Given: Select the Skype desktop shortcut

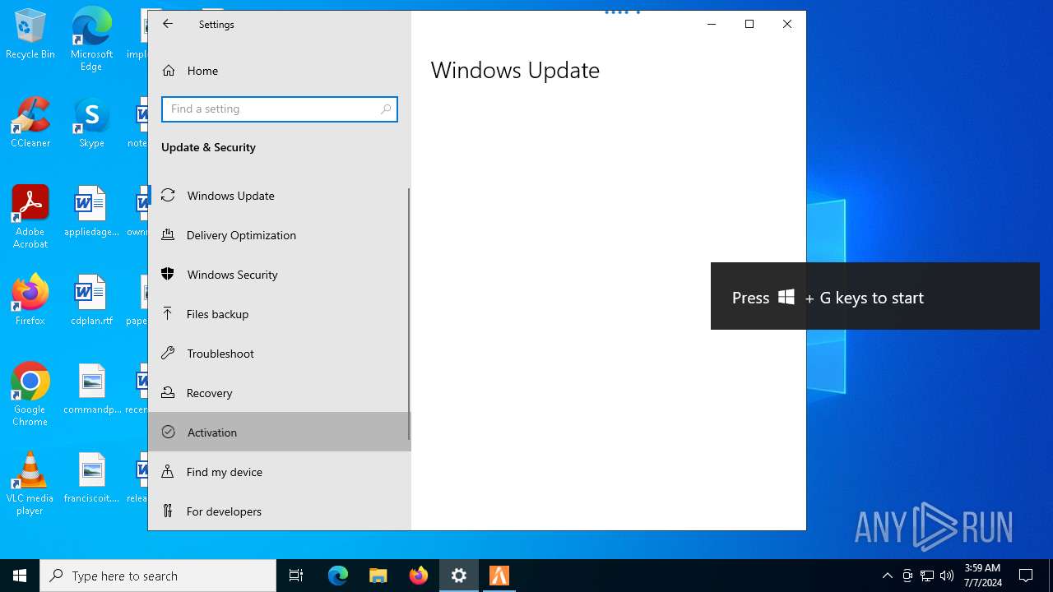Looking at the screenshot, I should point(91,123).
